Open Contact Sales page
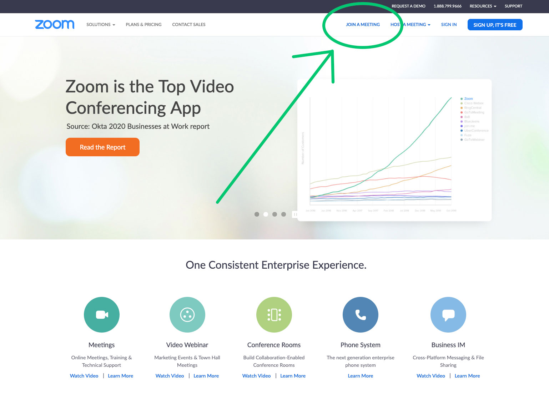This screenshot has height=400, width=549. (x=189, y=25)
